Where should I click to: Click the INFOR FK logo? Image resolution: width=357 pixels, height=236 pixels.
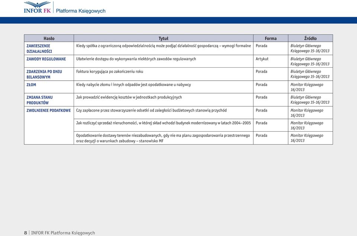click(37, 7)
